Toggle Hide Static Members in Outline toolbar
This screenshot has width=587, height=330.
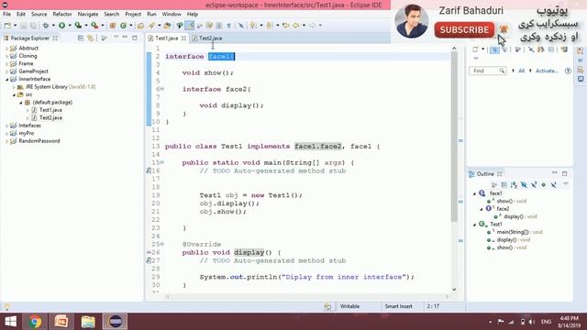pyautogui.click(x=534, y=185)
